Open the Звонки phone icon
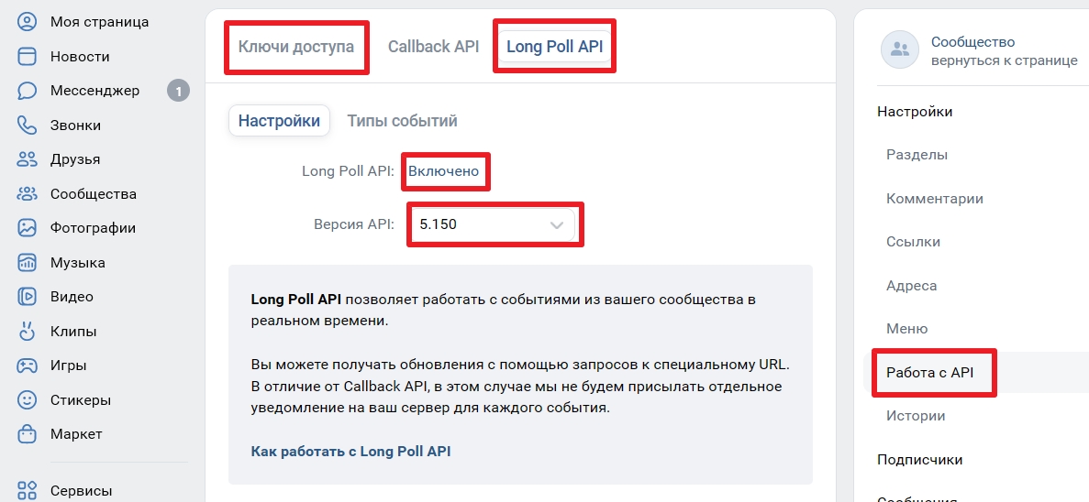 [x=27, y=125]
